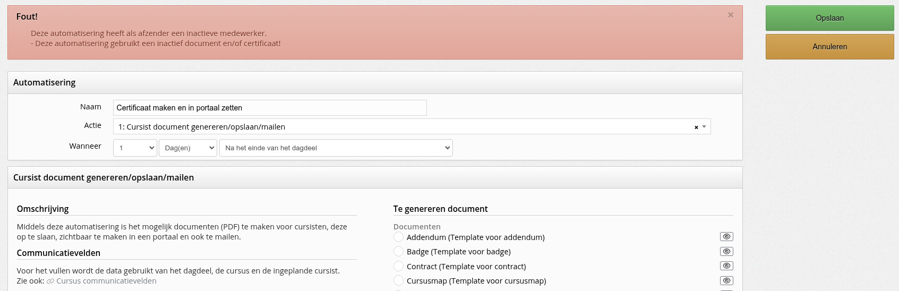This screenshot has width=899, height=291.
Task: Click the Annuleren button
Action: [x=829, y=47]
